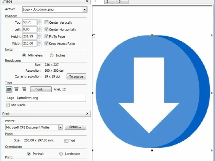
Task: Click the '29 x 29 dpi' current resolution
Action: pyautogui.click(x=52, y=76)
